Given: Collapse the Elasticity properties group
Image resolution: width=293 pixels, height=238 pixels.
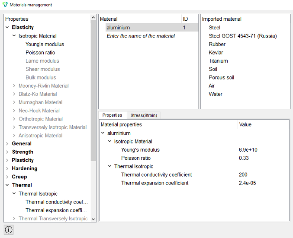Looking at the screenshot, I should pos(7,27).
